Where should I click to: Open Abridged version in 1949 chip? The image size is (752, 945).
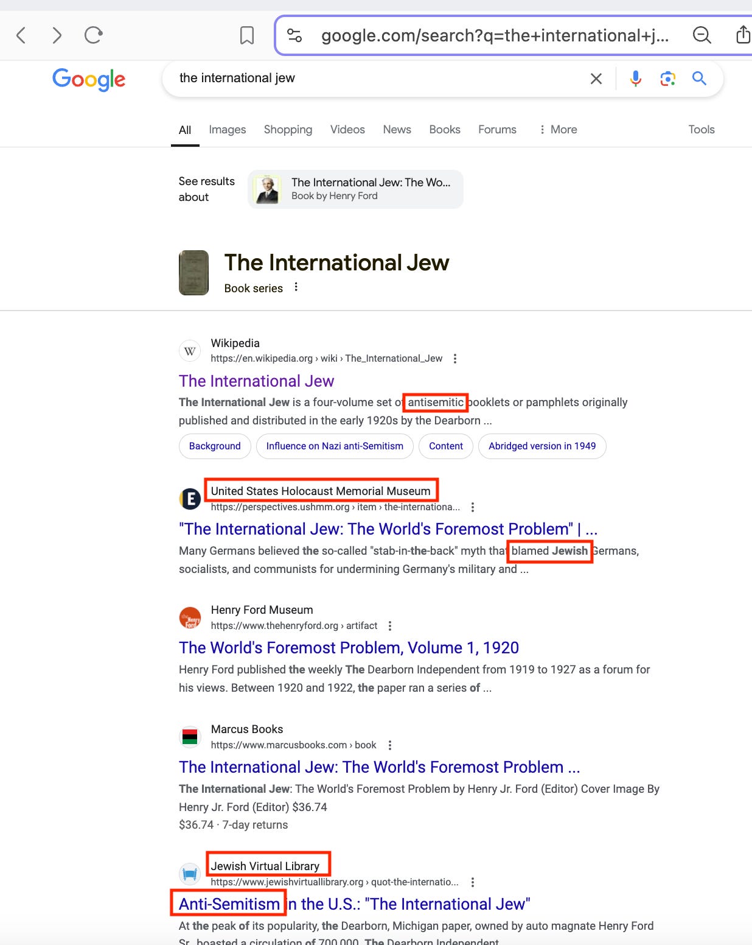(x=542, y=446)
